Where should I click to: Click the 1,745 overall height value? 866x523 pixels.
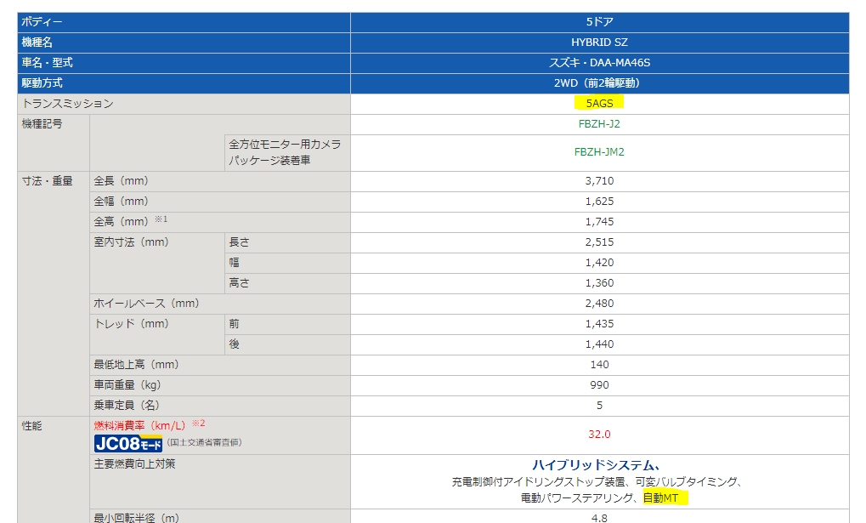click(x=599, y=222)
